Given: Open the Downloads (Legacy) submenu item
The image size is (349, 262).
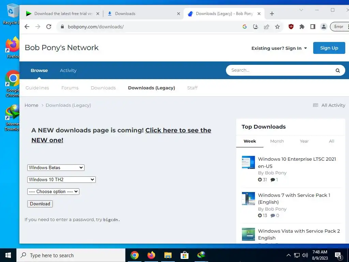Looking at the screenshot, I should (x=151, y=88).
